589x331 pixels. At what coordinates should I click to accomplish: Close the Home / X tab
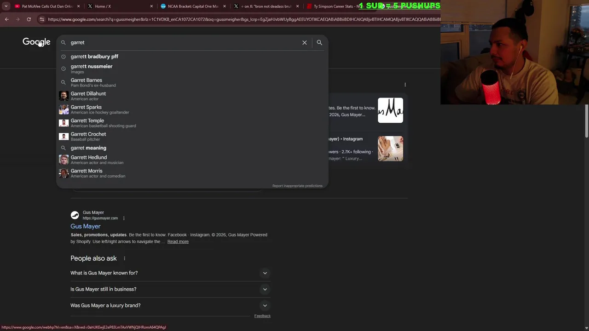(151, 6)
